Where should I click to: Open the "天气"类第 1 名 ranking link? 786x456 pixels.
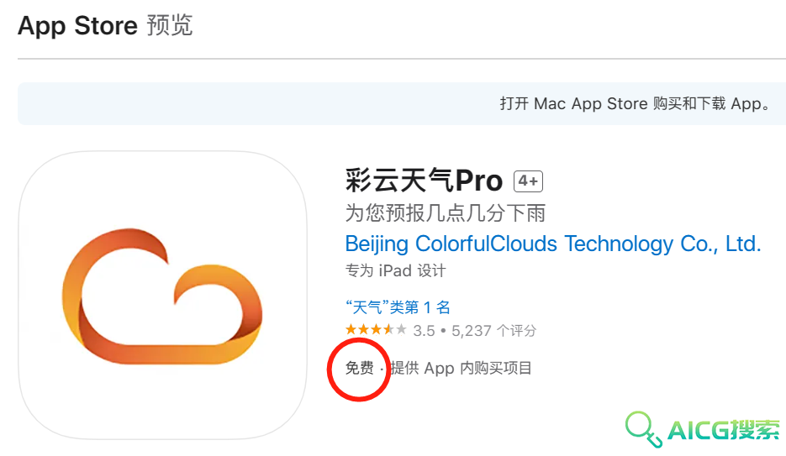398,307
